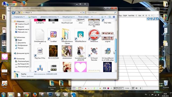Click the file list vertical scrollbar thumb
Screen dimensions: 172x97
[116, 51]
